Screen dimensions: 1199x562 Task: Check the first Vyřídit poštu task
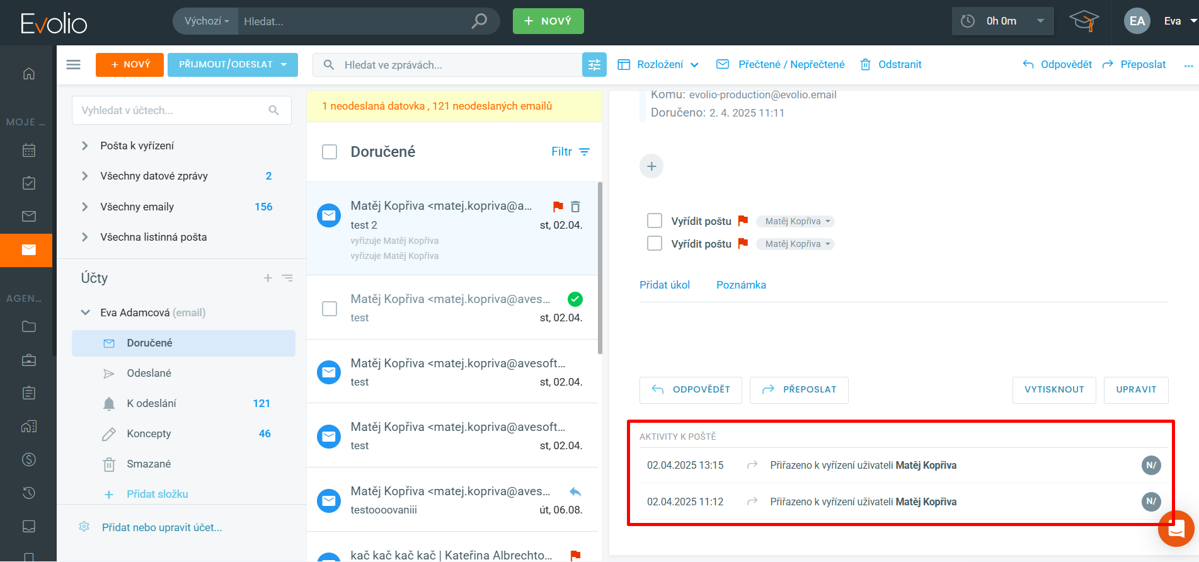[x=655, y=221]
